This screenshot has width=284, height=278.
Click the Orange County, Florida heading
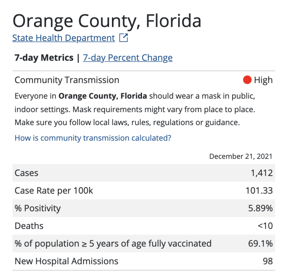click(107, 20)
